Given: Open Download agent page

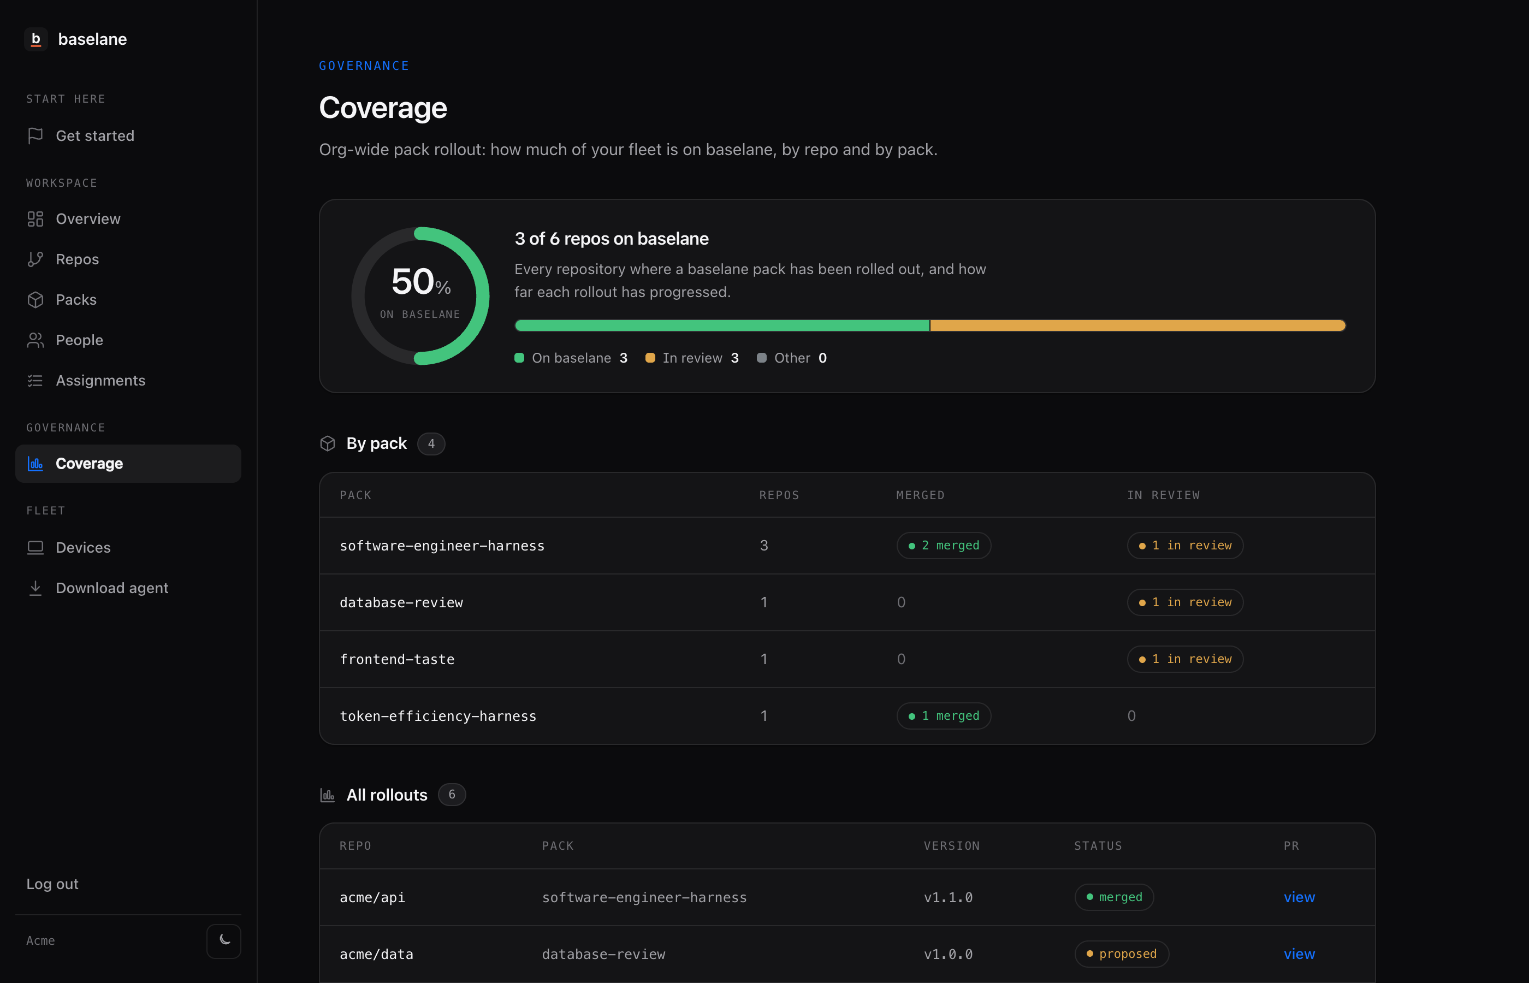Looking at the screenshot, I should click(128, 588).
